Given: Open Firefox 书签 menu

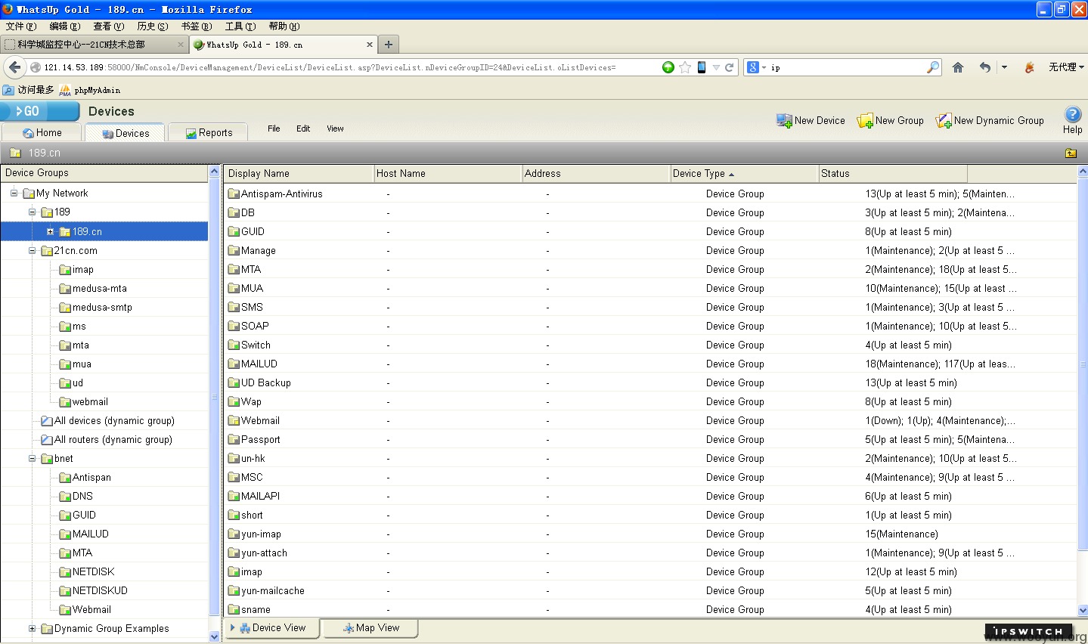Looking at the screenshot, I should 196,26.
